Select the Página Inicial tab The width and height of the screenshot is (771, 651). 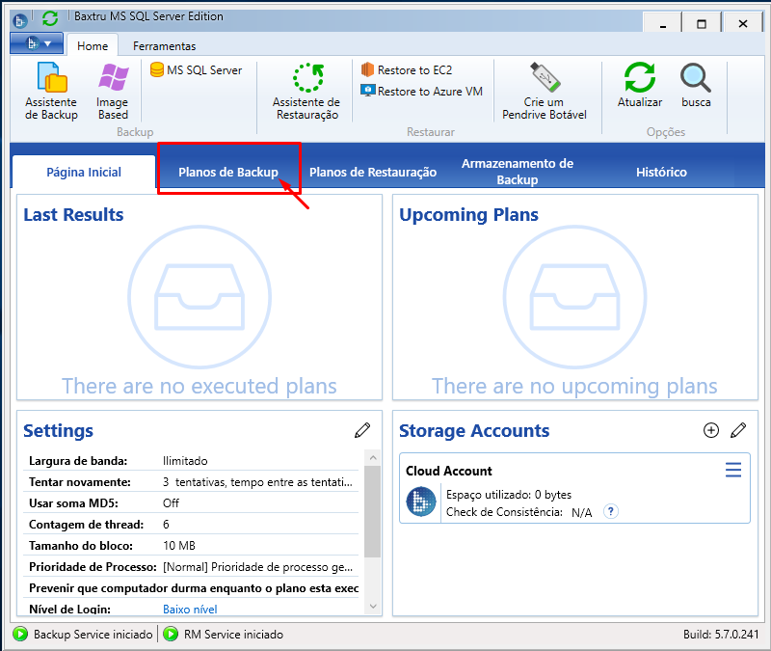point(84,172)
